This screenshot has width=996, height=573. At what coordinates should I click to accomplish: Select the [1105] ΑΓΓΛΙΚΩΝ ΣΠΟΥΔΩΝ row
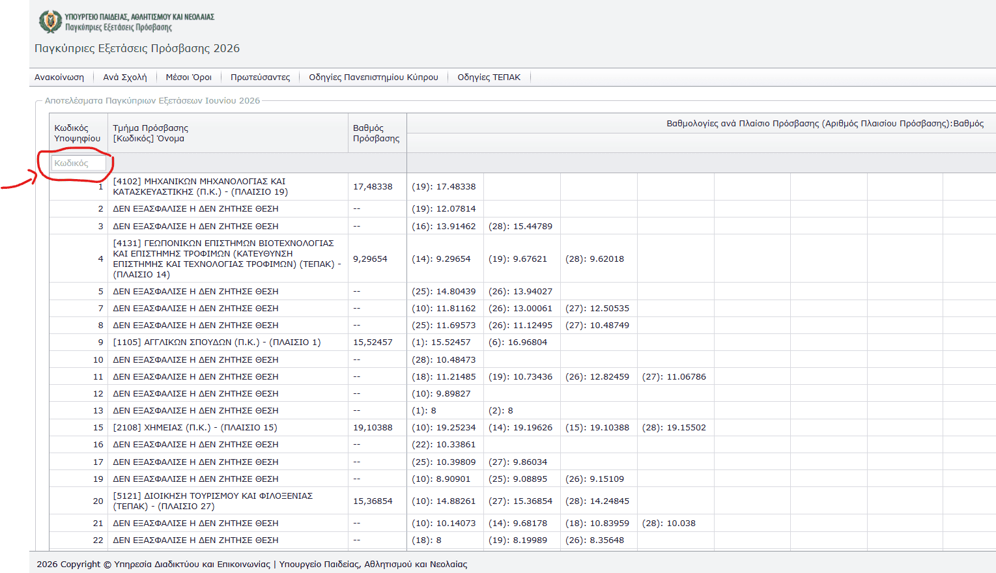pyautogui.click(x=522, y=342)
